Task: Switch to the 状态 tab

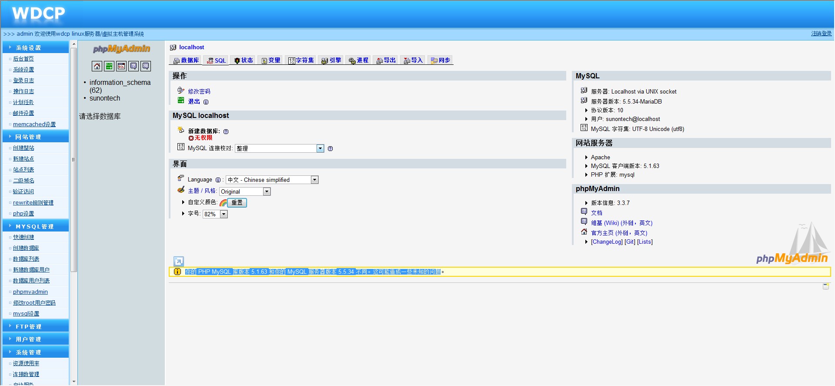Action: [x=243, y=60]
